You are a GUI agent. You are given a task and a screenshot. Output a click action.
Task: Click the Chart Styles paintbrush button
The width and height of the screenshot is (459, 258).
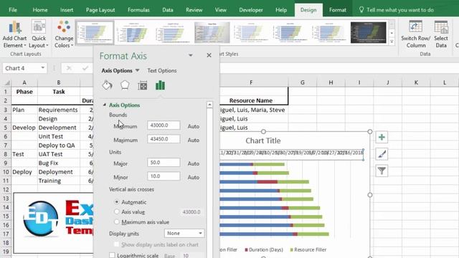click(x=382, y=154)
